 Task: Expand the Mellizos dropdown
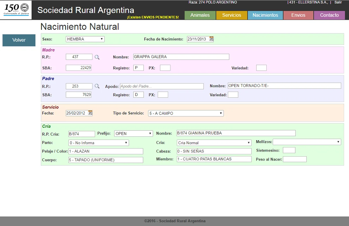307,142
